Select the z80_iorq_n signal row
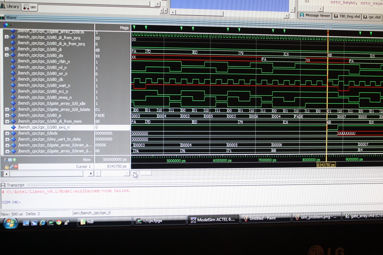The image size is (383, 255). tap(48, 127)
